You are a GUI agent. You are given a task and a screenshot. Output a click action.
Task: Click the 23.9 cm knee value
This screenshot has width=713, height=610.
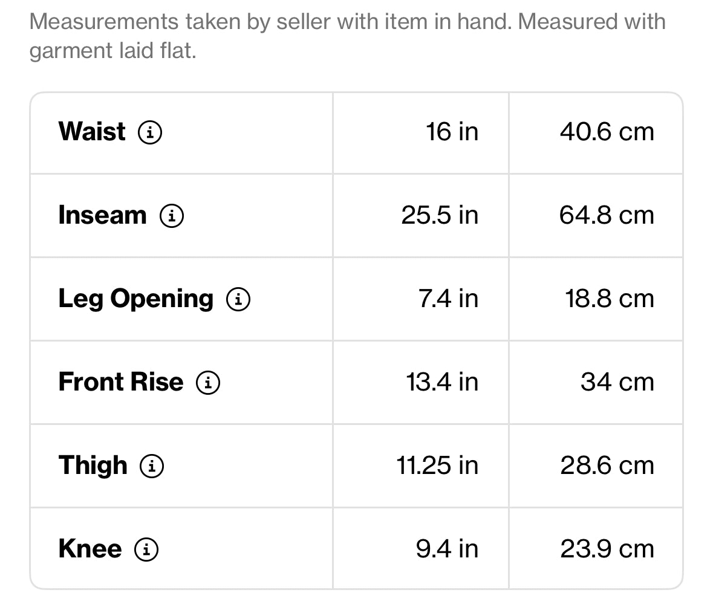608,548
